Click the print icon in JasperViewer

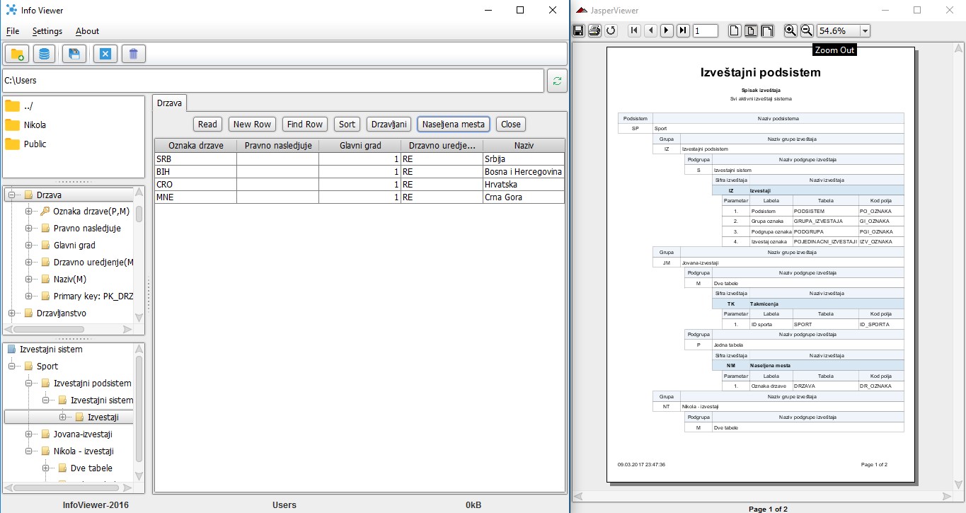click(x=594, y=30)
